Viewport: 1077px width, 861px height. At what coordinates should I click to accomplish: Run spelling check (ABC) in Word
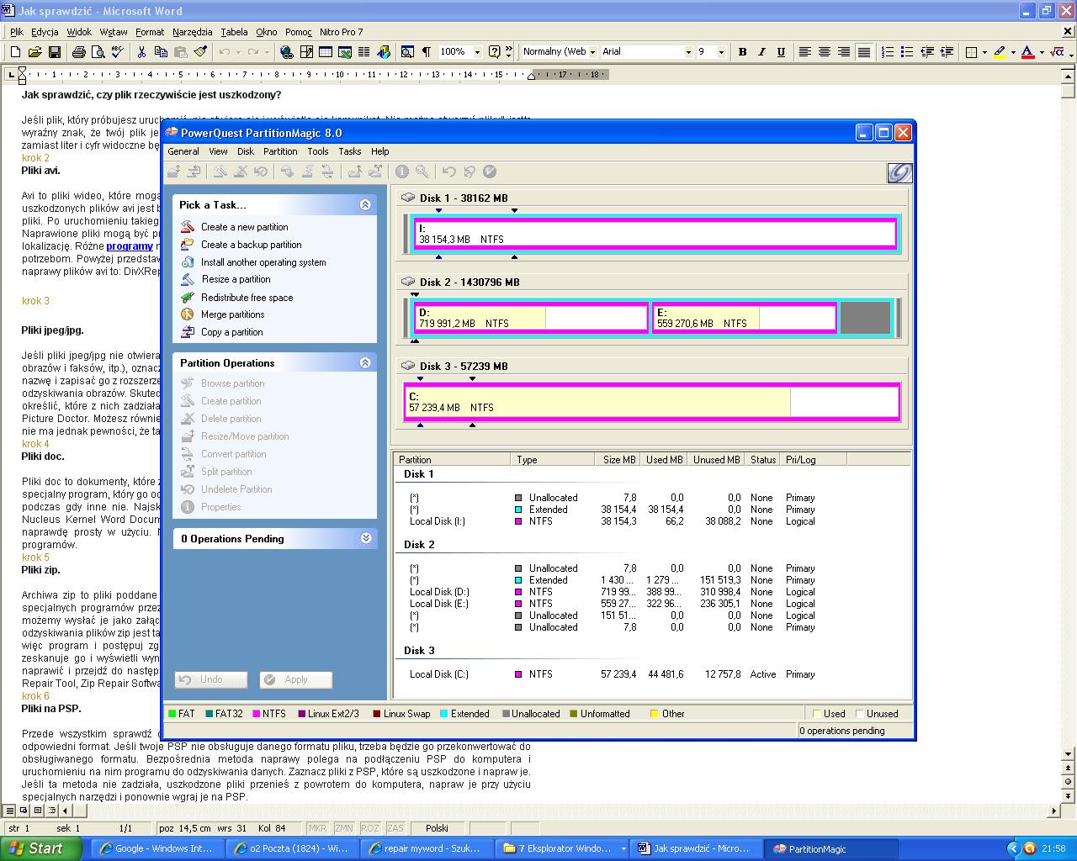[118, 52]
